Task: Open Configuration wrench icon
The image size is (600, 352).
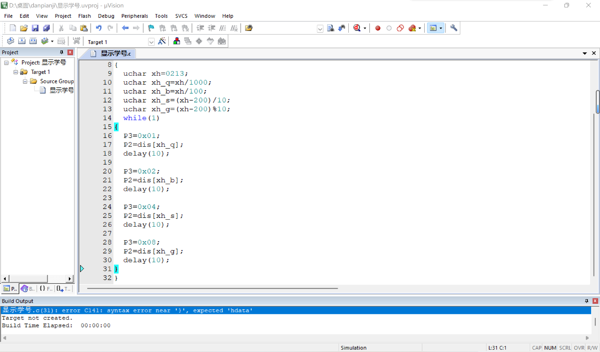Action: click(x=454, y=28)
